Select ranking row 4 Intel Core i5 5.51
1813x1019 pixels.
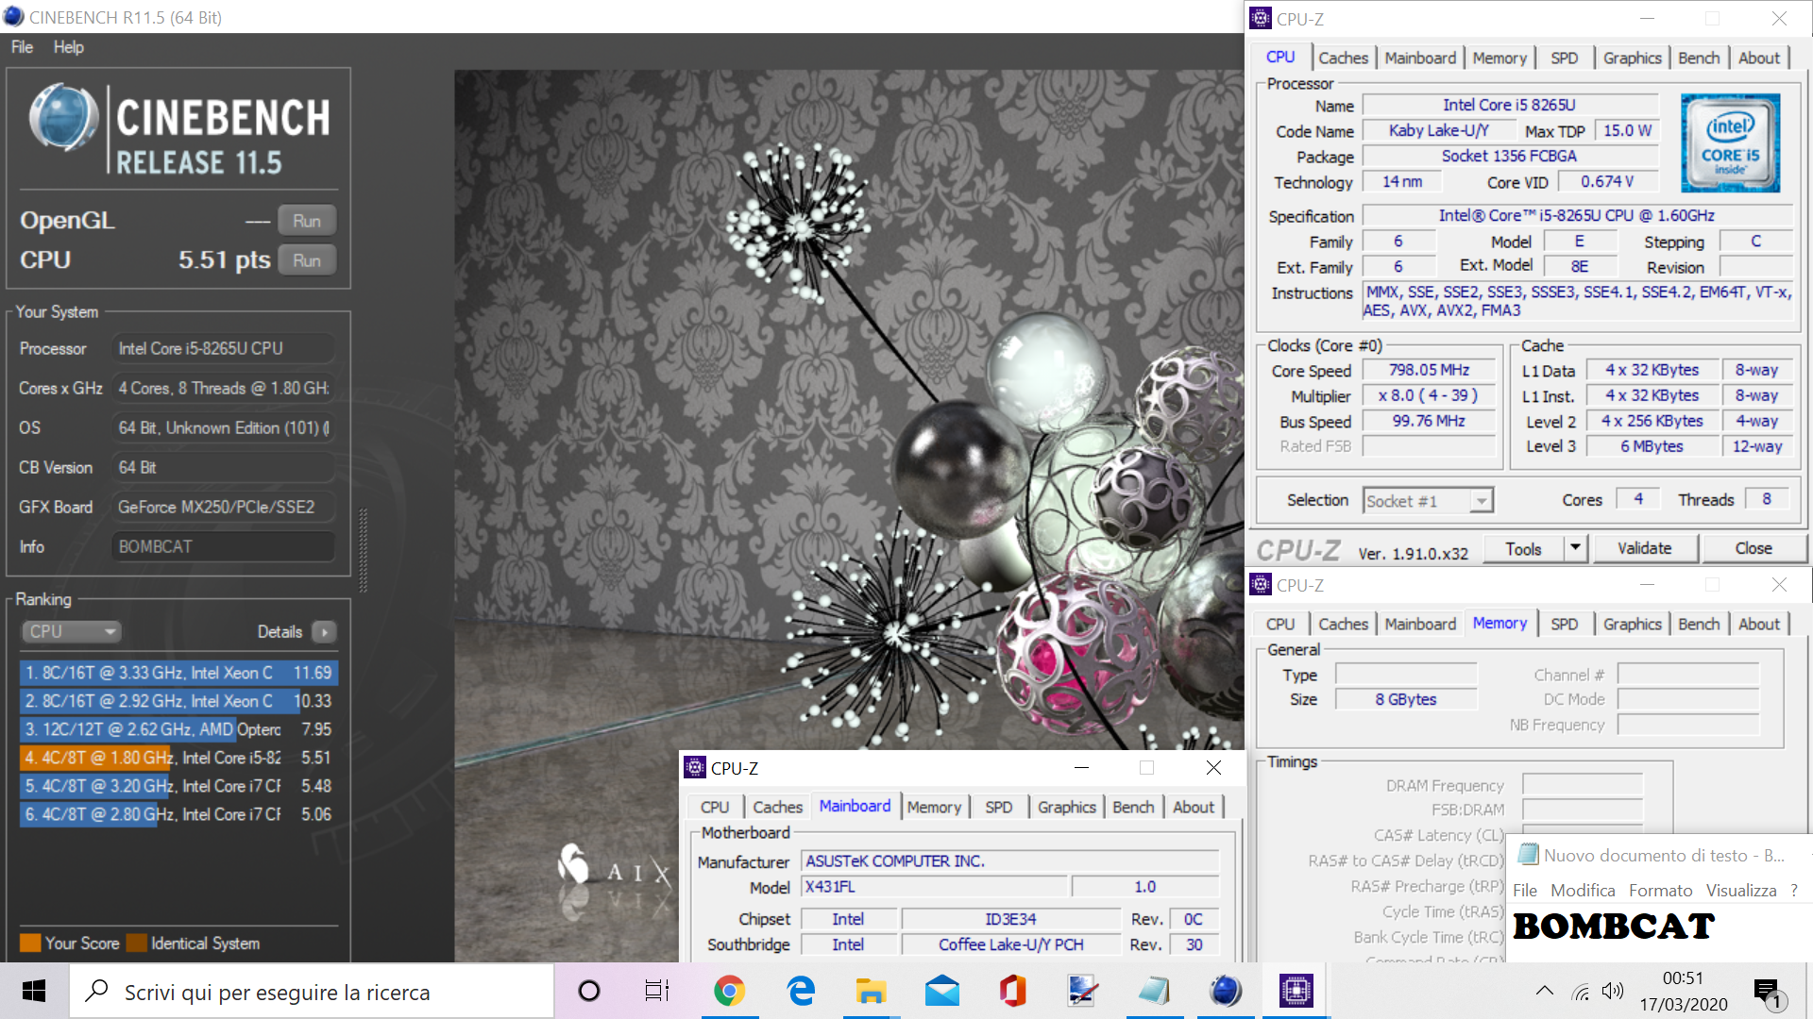click(178, 758)
